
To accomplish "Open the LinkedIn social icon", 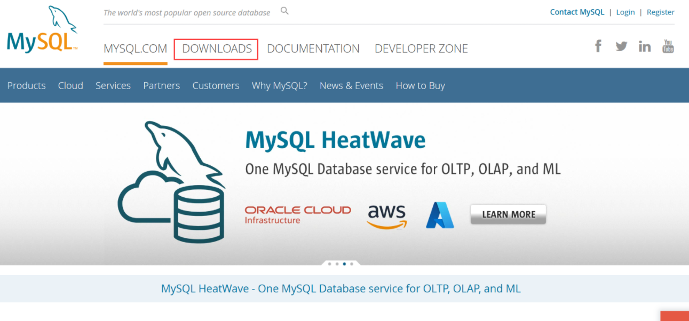I will (645, 46).
